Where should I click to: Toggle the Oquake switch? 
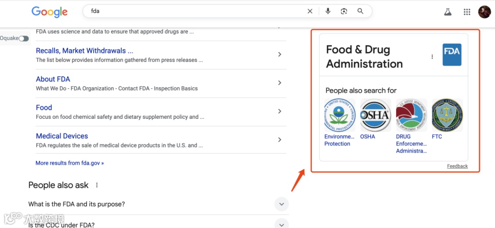[x=23, y=38]
